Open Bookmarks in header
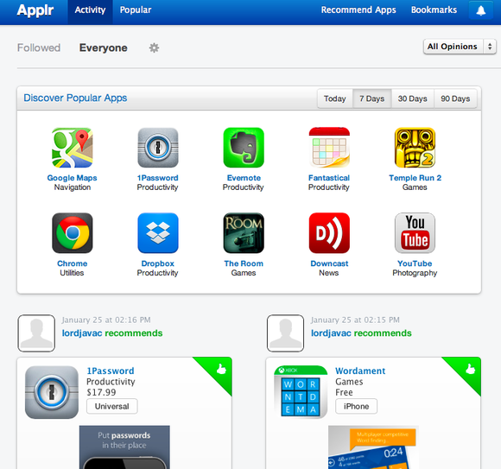The image size is (501, 469). pyautogui.click(x=434, y=10)
